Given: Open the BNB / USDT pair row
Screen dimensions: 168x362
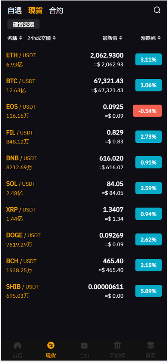Looking at the screenshot, I should 84,163.
